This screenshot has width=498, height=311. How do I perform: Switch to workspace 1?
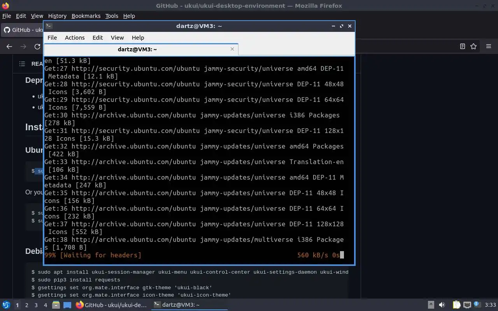point(17,305)
